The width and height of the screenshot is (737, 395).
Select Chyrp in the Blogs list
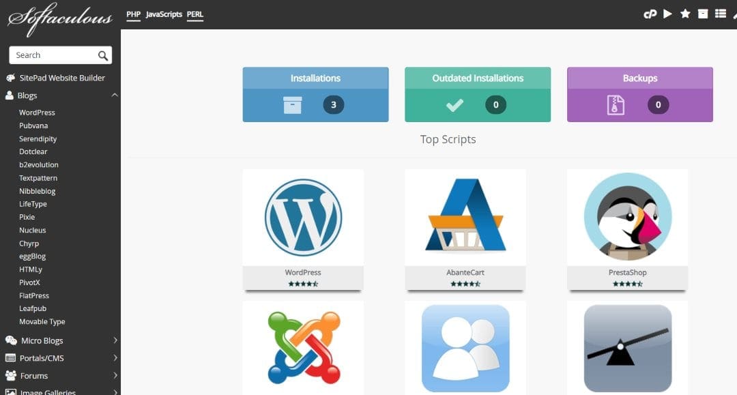tap(29, 244)
